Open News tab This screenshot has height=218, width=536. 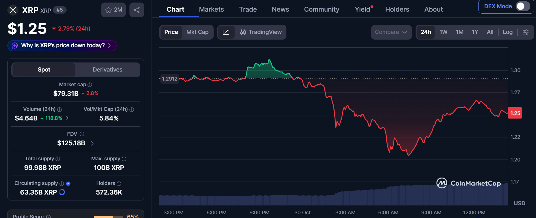click(280, 9)
